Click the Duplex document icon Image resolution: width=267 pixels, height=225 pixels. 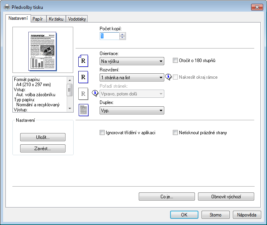[83, 110]
